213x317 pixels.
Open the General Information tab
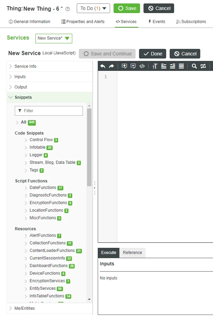[x=30, y=22]
